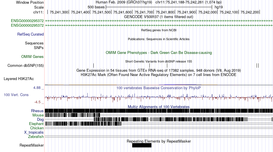Select the Zebrafish alignment row label

coord(36,137)
